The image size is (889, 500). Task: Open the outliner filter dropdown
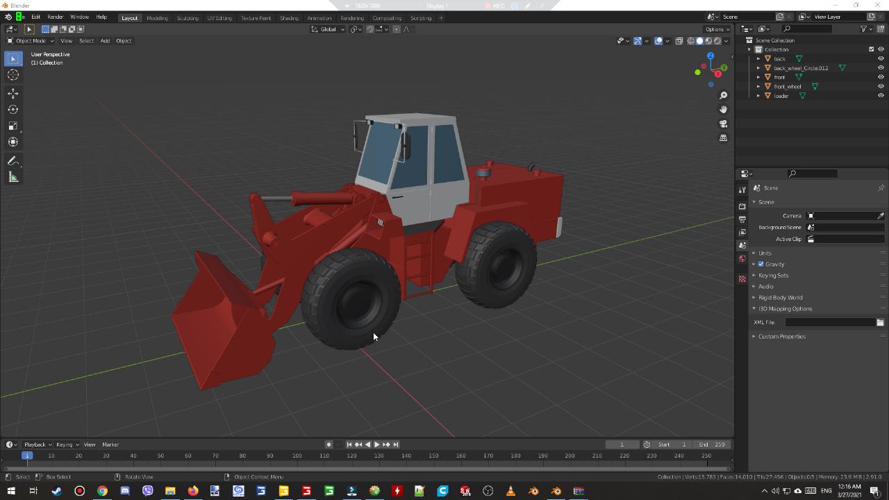(867, 28)
